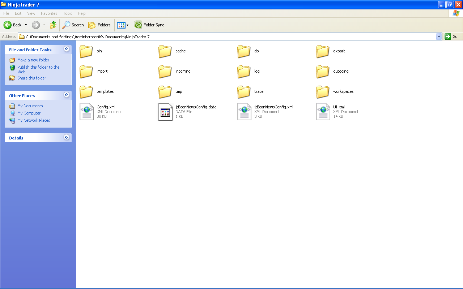Click the Forward navigation arrow
Image resolution: width=463 pixels, height=289 pixels.
click(x=36, y=25)
